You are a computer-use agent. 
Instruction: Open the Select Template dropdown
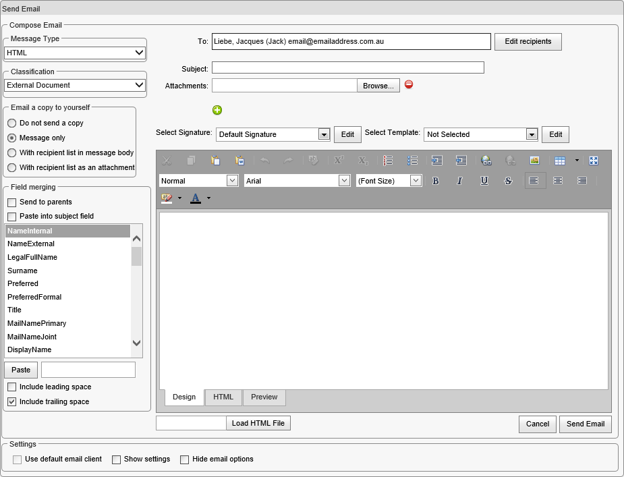tap(481, 134)
